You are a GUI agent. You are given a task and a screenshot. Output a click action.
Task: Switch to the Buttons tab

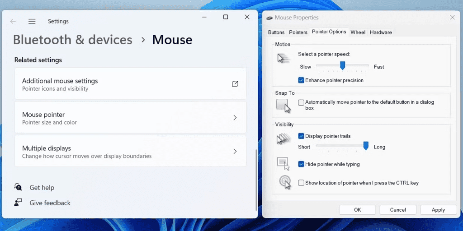(x=276, y=32)
